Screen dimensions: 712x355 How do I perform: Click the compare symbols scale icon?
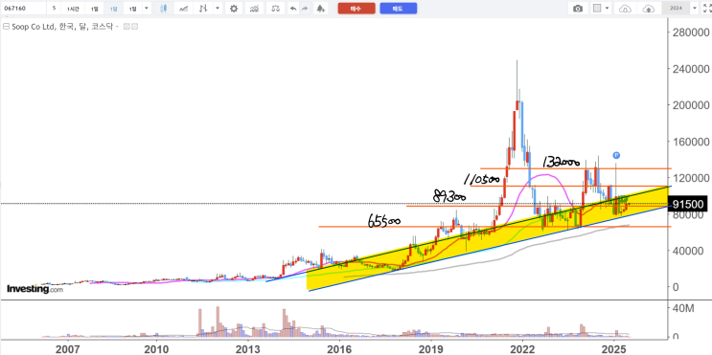click(x=276, y=9)
